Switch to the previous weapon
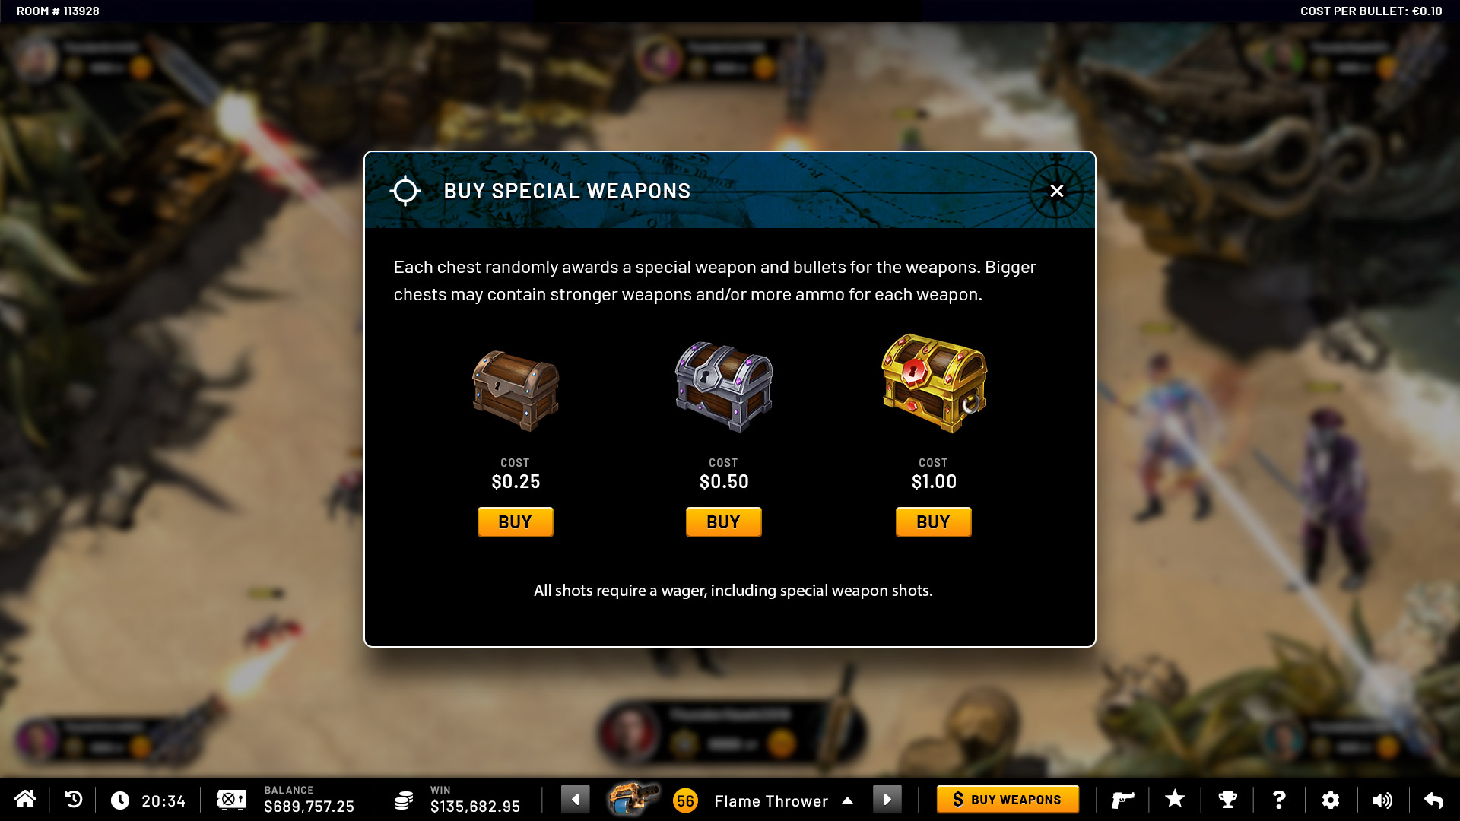This screenshot has width=1460, height=821. click(x=575, y=800)
